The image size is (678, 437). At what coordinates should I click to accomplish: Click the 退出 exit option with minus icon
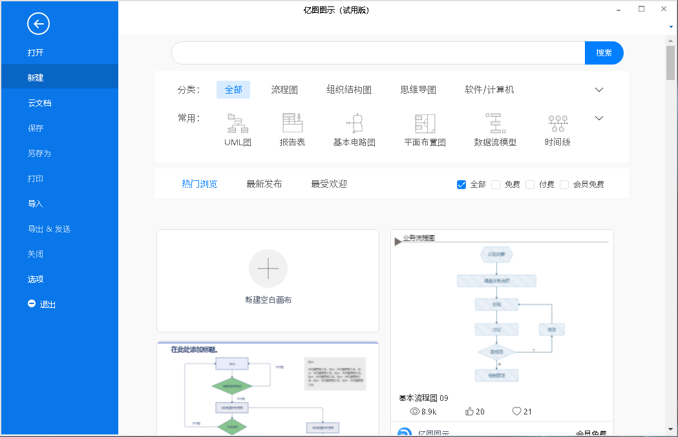click(x=41, y=305)
